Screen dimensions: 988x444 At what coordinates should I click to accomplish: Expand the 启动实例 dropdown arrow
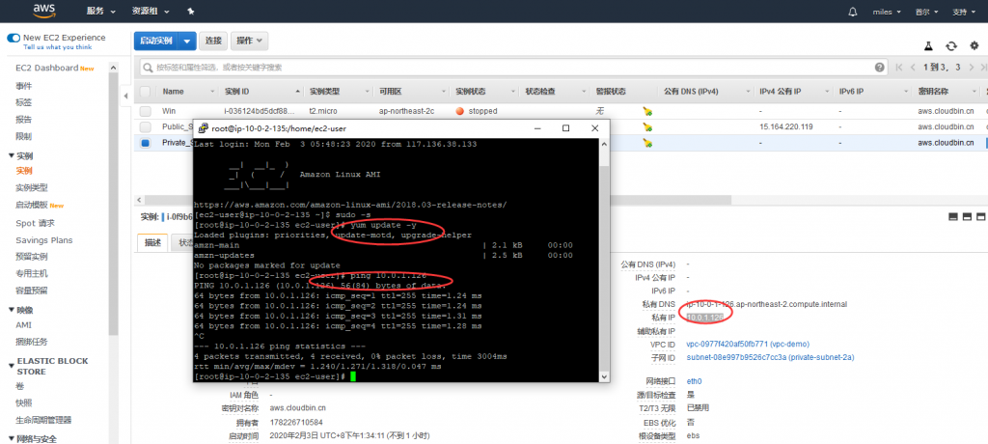point(187,41)
